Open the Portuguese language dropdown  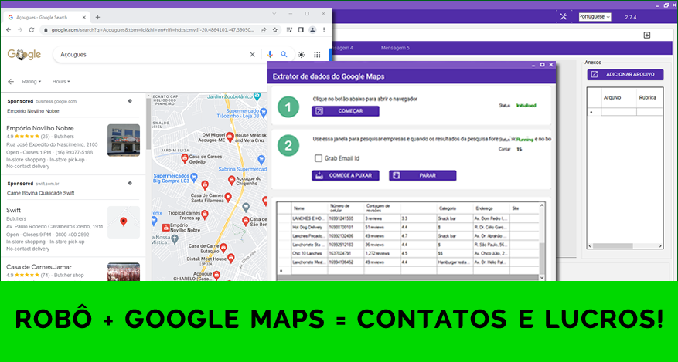(592, 17)
